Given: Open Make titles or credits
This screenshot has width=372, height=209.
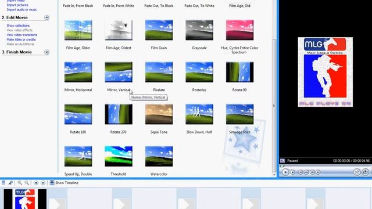Looking at the screenshot, I should point(21,39).
